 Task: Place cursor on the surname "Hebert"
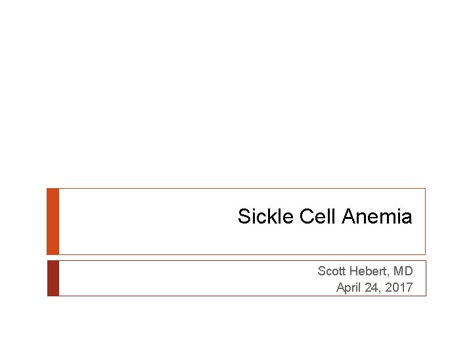[x=369, y=271]
